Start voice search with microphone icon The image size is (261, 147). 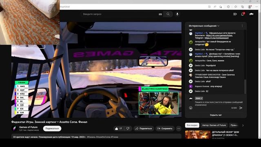(177, 14)
